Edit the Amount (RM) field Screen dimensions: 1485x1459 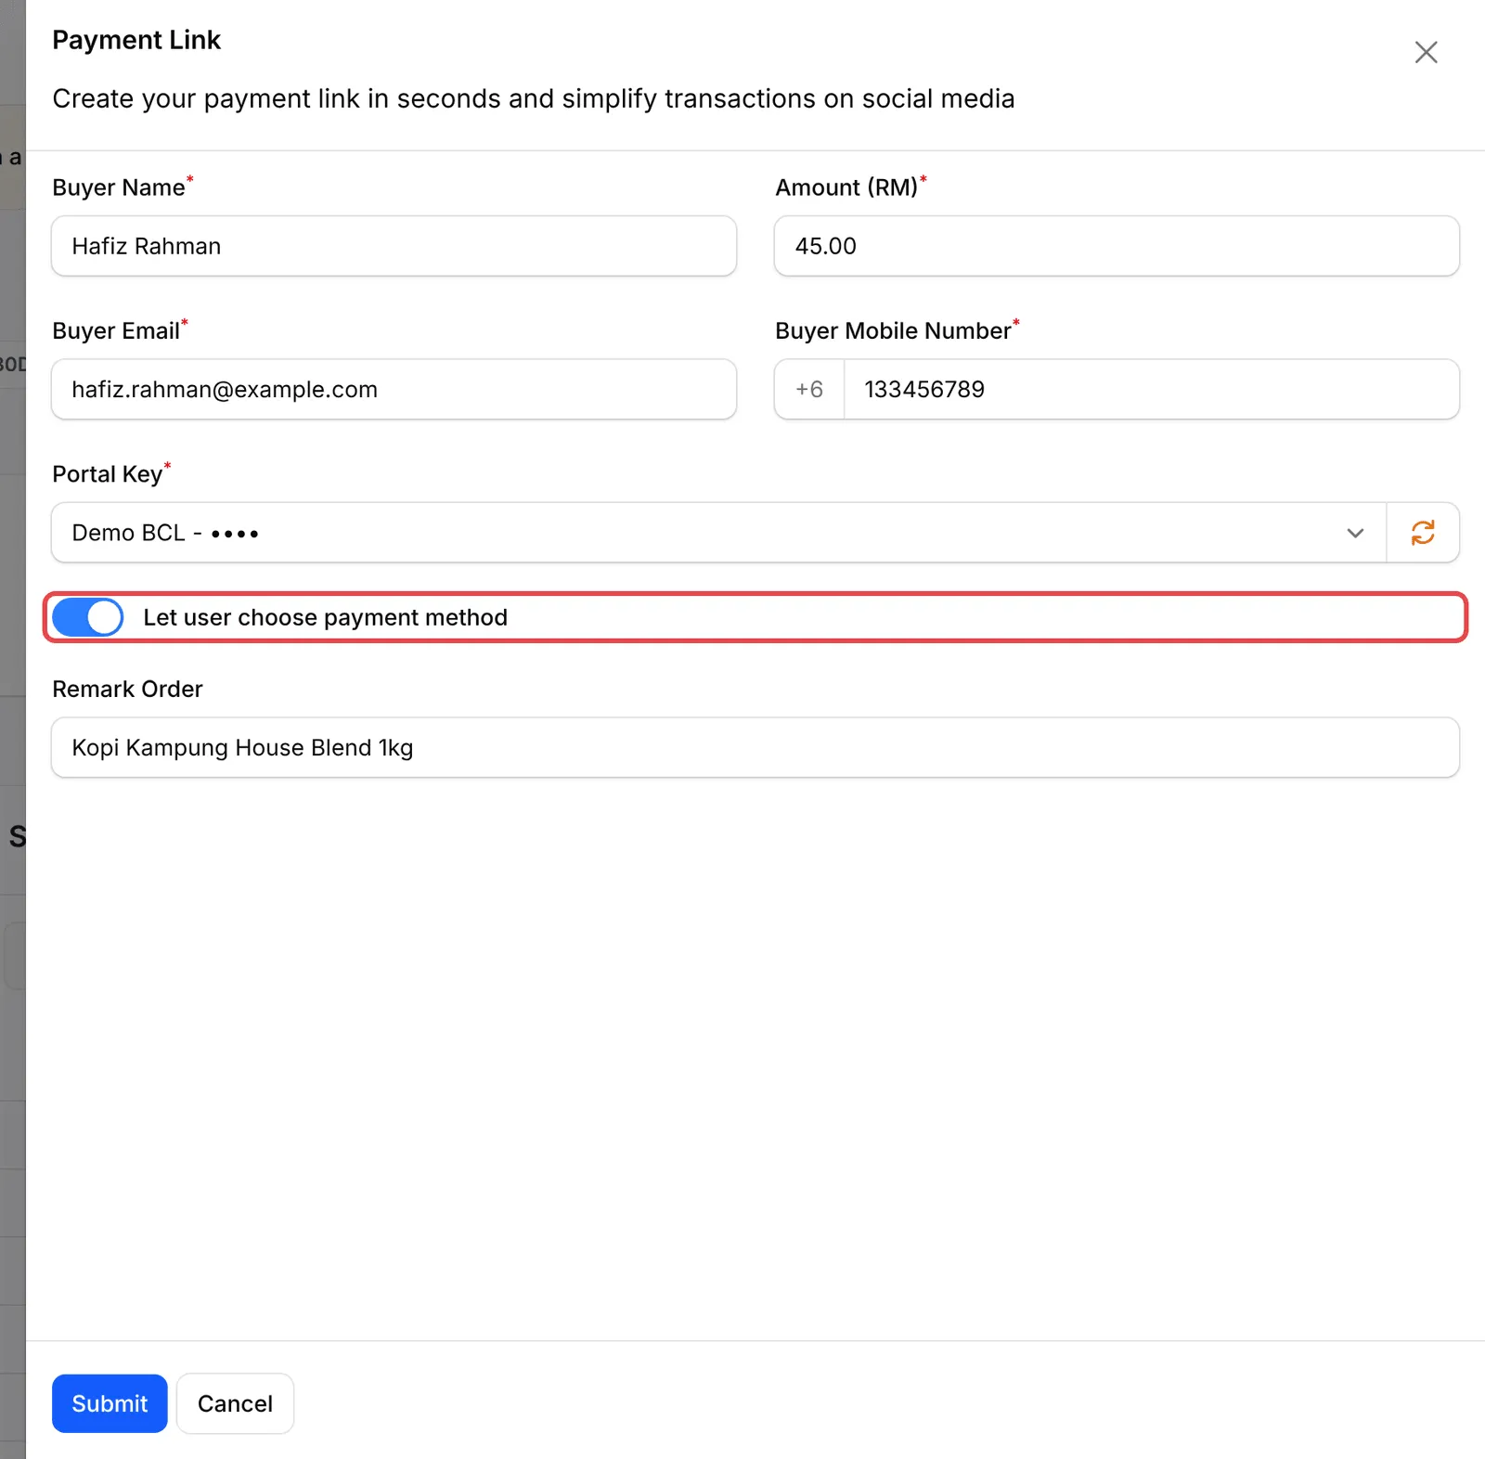1117,246
